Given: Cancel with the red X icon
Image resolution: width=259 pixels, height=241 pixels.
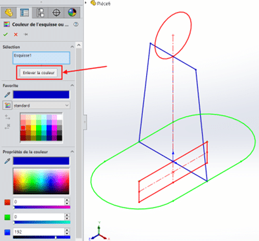Looking at the screenshot, I should [x=16, y=34].
